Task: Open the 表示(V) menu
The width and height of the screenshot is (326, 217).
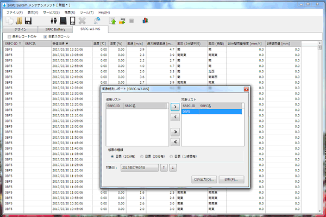Action: [33, 13]
